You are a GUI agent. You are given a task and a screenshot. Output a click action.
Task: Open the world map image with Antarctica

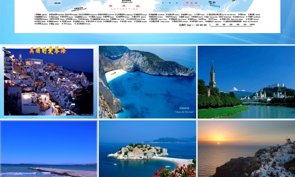click(x=147, y=16)
